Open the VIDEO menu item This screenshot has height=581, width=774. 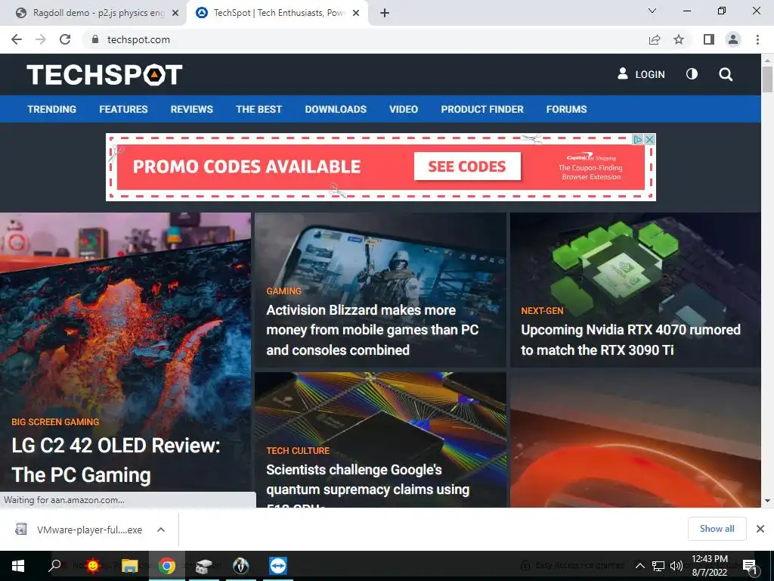click(x=404, y=109)
